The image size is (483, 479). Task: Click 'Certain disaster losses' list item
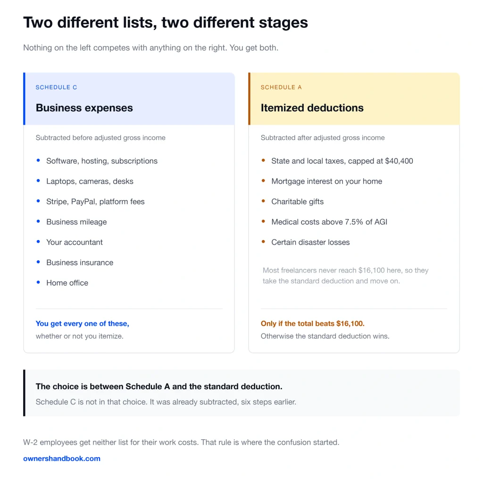(310, 242)
